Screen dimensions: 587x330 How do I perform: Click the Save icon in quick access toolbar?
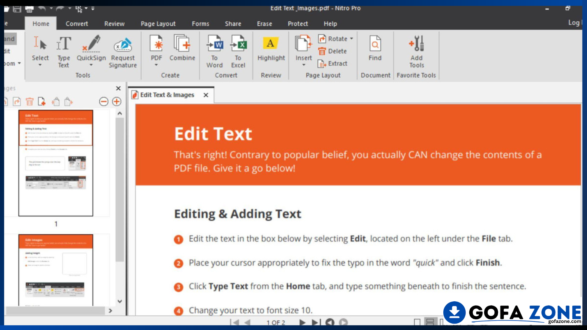click(x=17, y=9)
